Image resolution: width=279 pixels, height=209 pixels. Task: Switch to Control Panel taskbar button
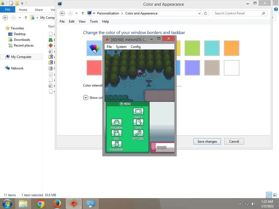coord(91,204)
